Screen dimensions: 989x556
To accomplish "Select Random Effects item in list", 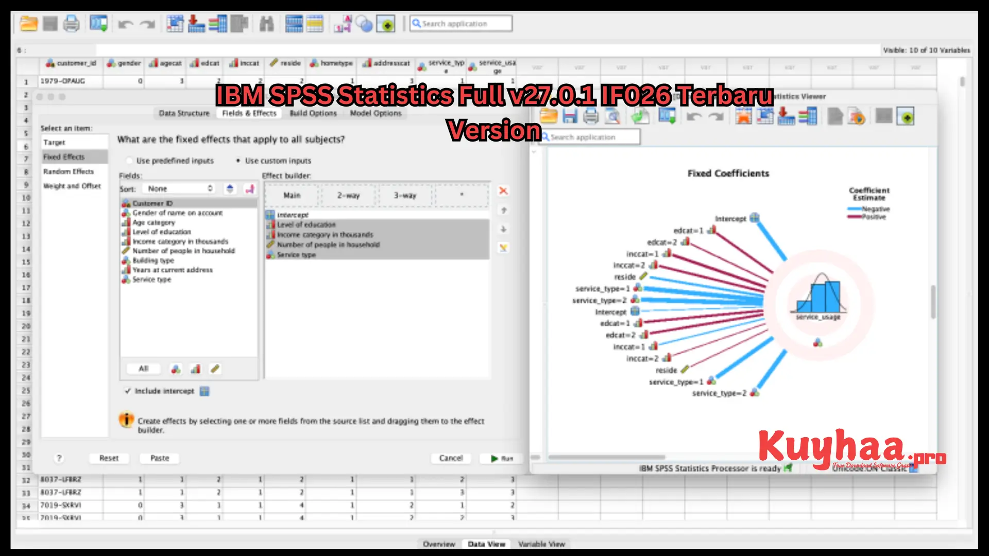I will [x=75, y=171].
